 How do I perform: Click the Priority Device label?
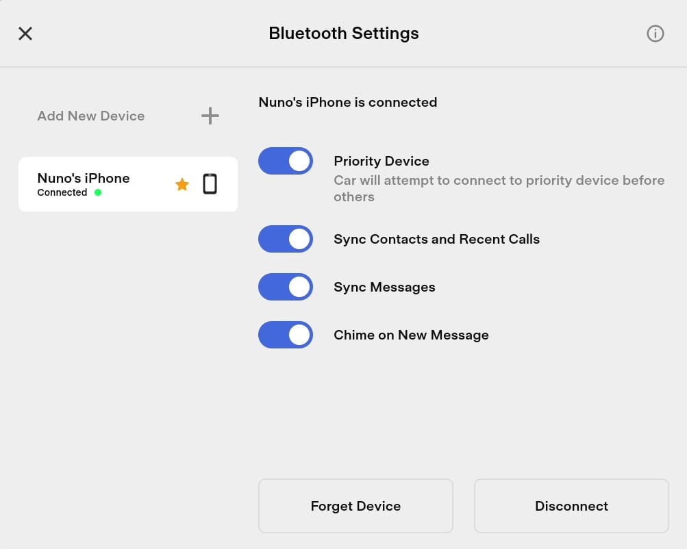(x=382, y=161)
